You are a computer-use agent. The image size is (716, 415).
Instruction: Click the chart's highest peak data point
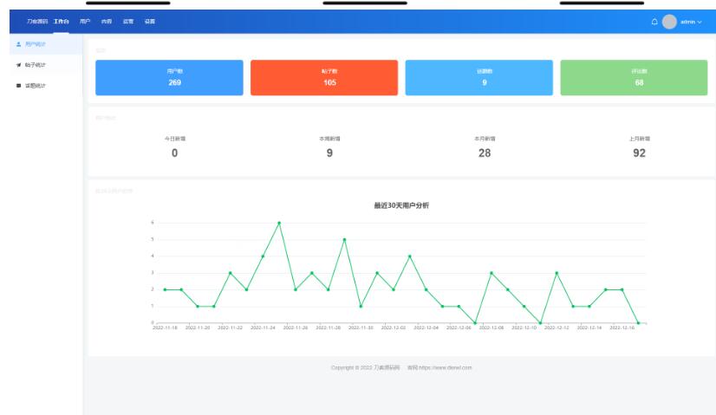click(279, 223)
